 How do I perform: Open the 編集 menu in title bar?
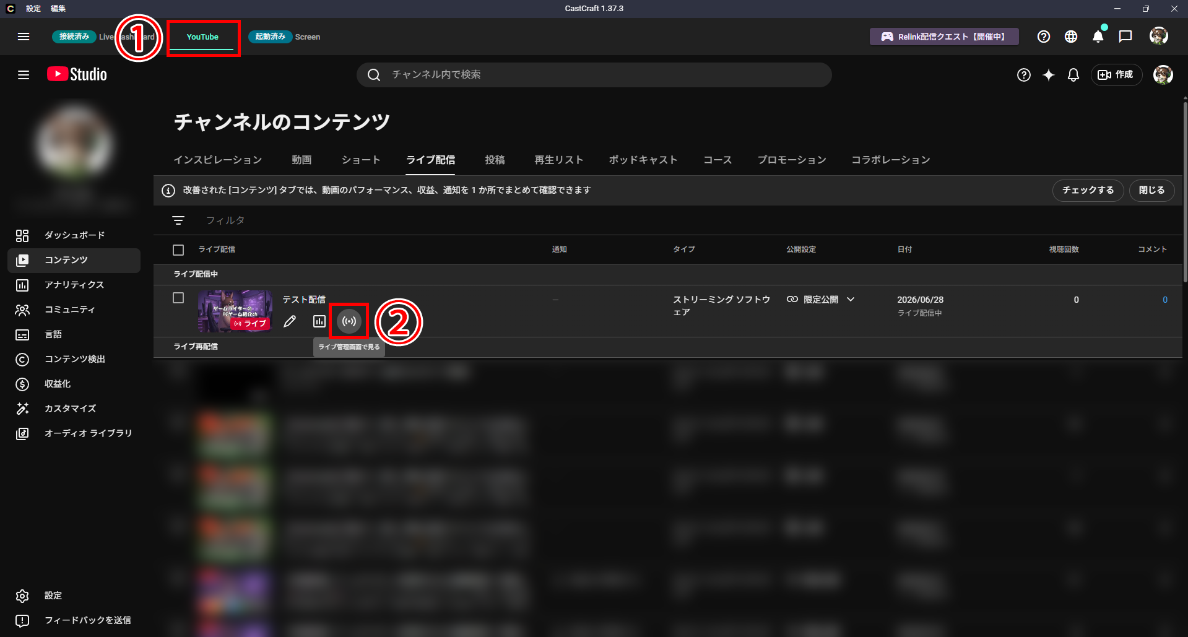[58, 9]
